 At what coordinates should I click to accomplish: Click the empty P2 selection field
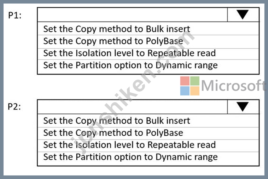pyautogui.click(x=133, y=107)
